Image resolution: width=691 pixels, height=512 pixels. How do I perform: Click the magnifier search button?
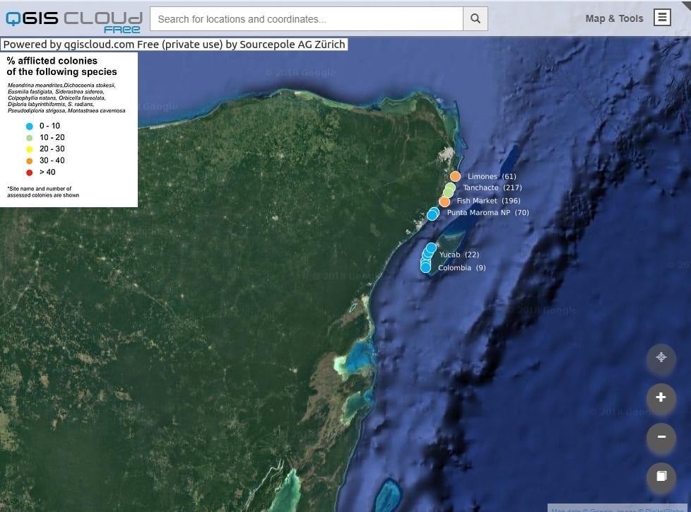click(x=476, y=19)
